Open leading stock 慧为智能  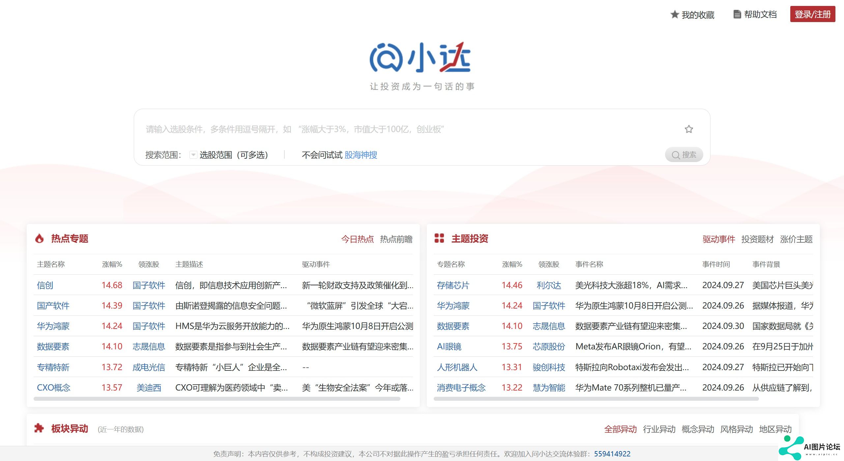coord(549,388)
